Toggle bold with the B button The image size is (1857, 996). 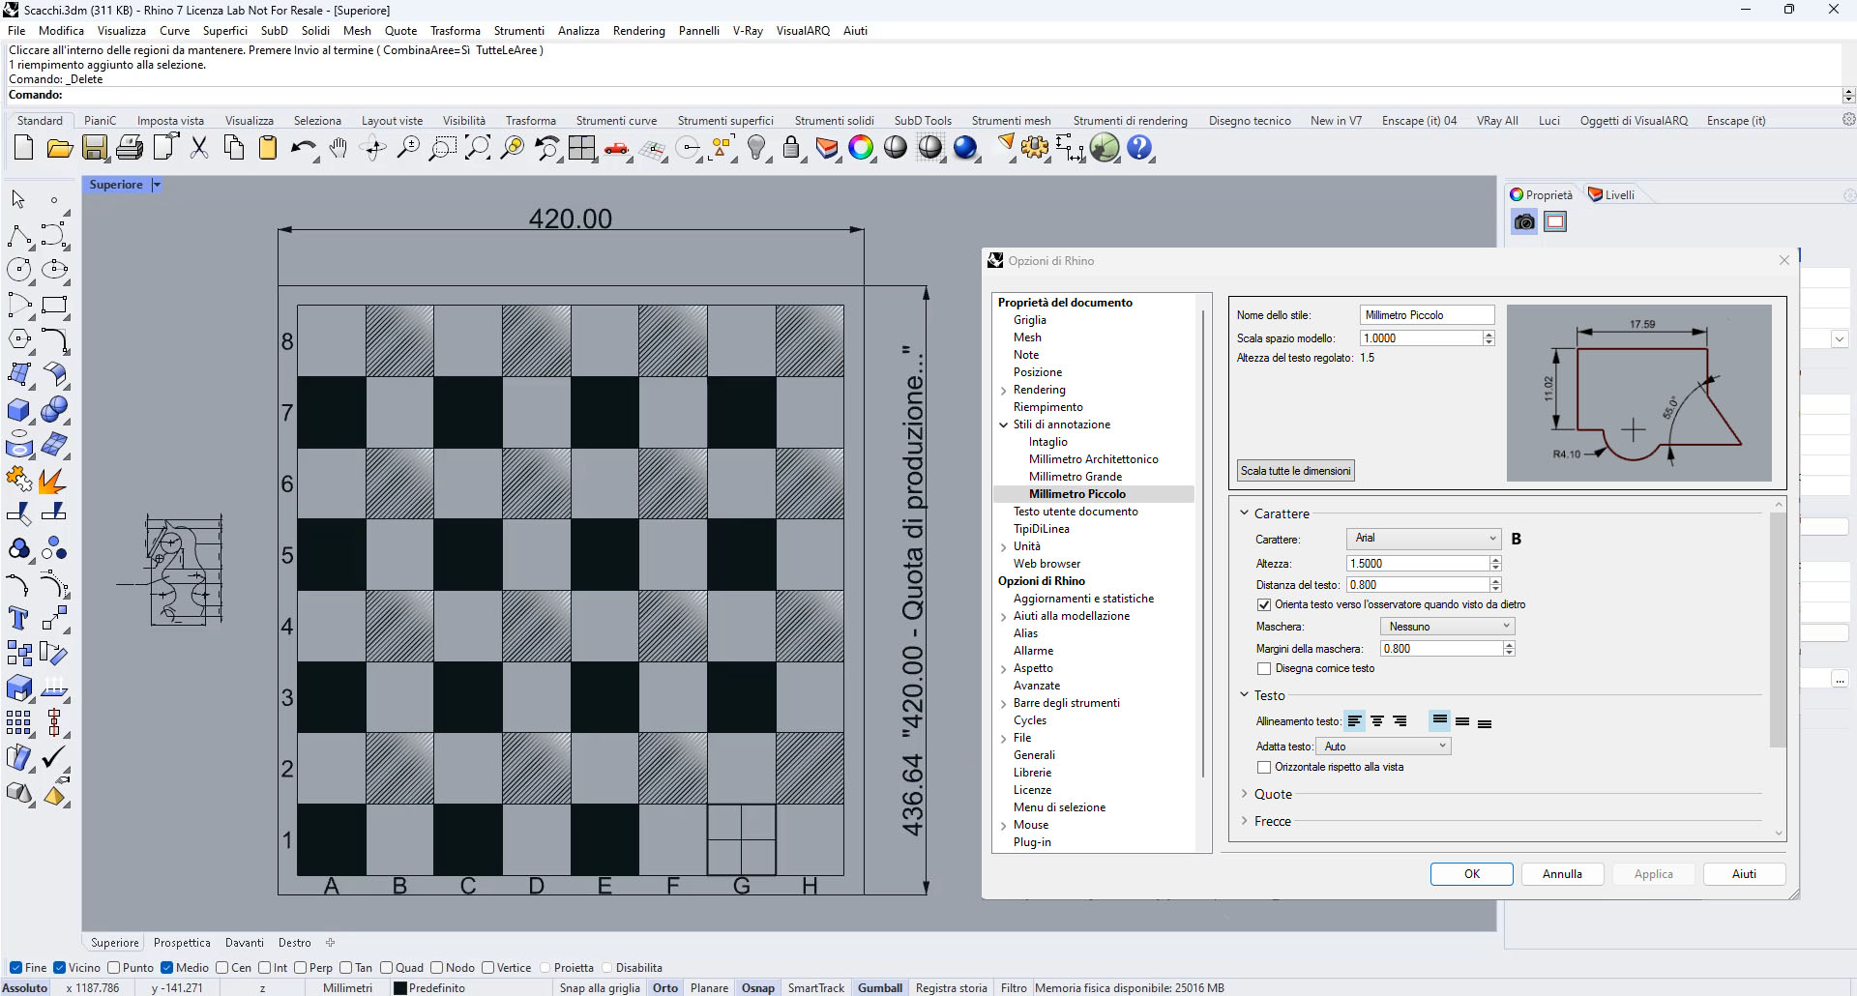click(1516, 540)
